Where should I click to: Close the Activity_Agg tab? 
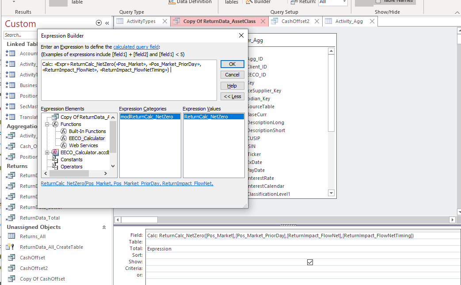(x=372, y=21)
